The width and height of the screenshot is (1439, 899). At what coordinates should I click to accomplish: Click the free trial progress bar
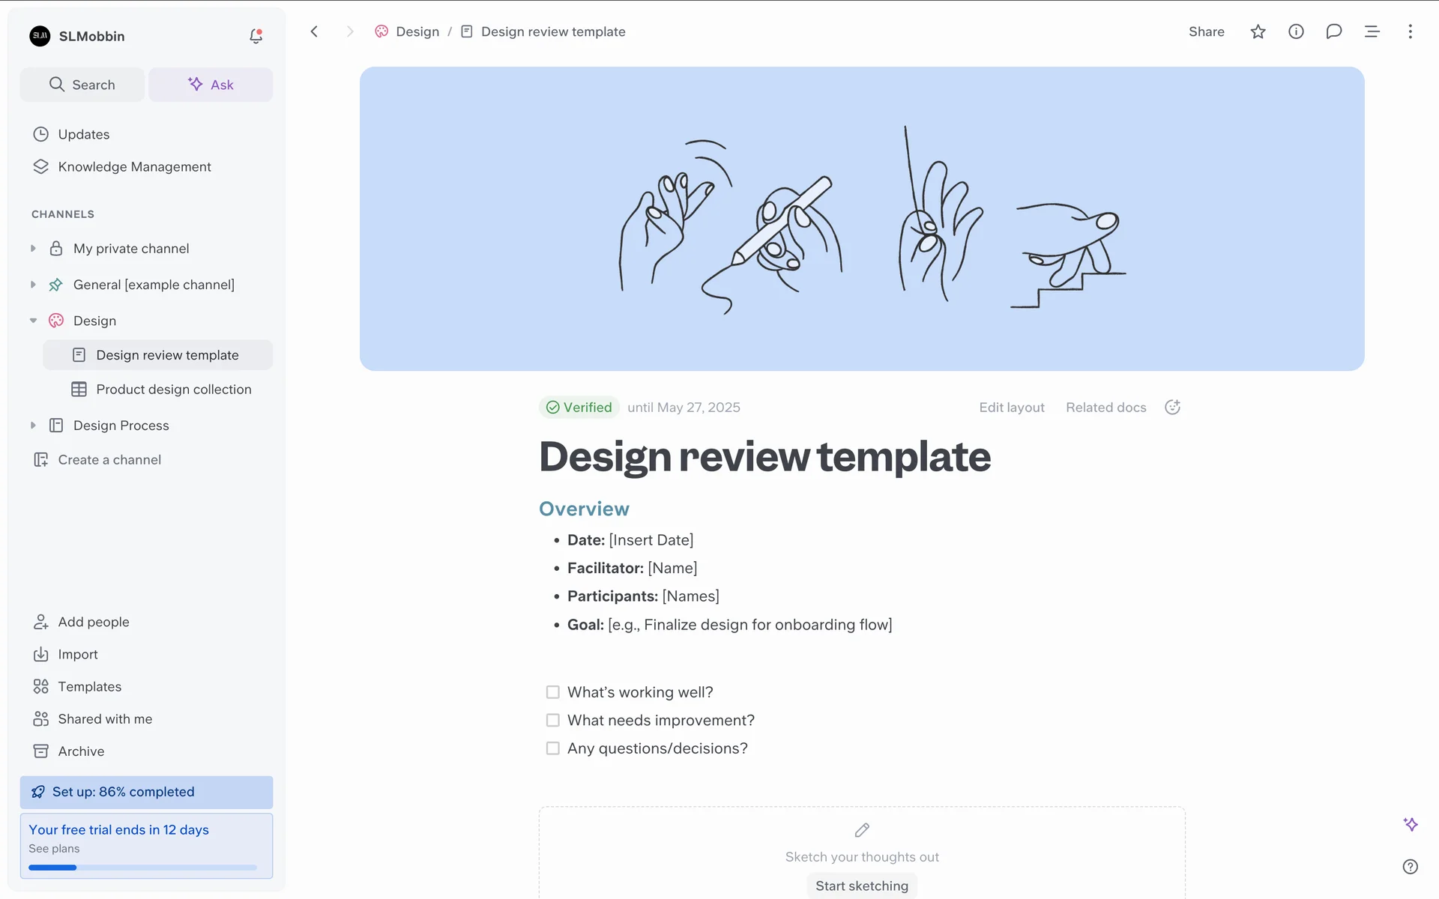[x=142, y=868]
